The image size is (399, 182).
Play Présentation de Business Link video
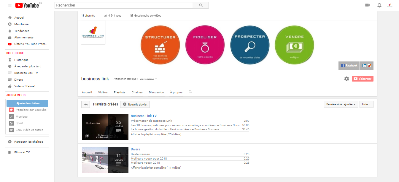151,121
